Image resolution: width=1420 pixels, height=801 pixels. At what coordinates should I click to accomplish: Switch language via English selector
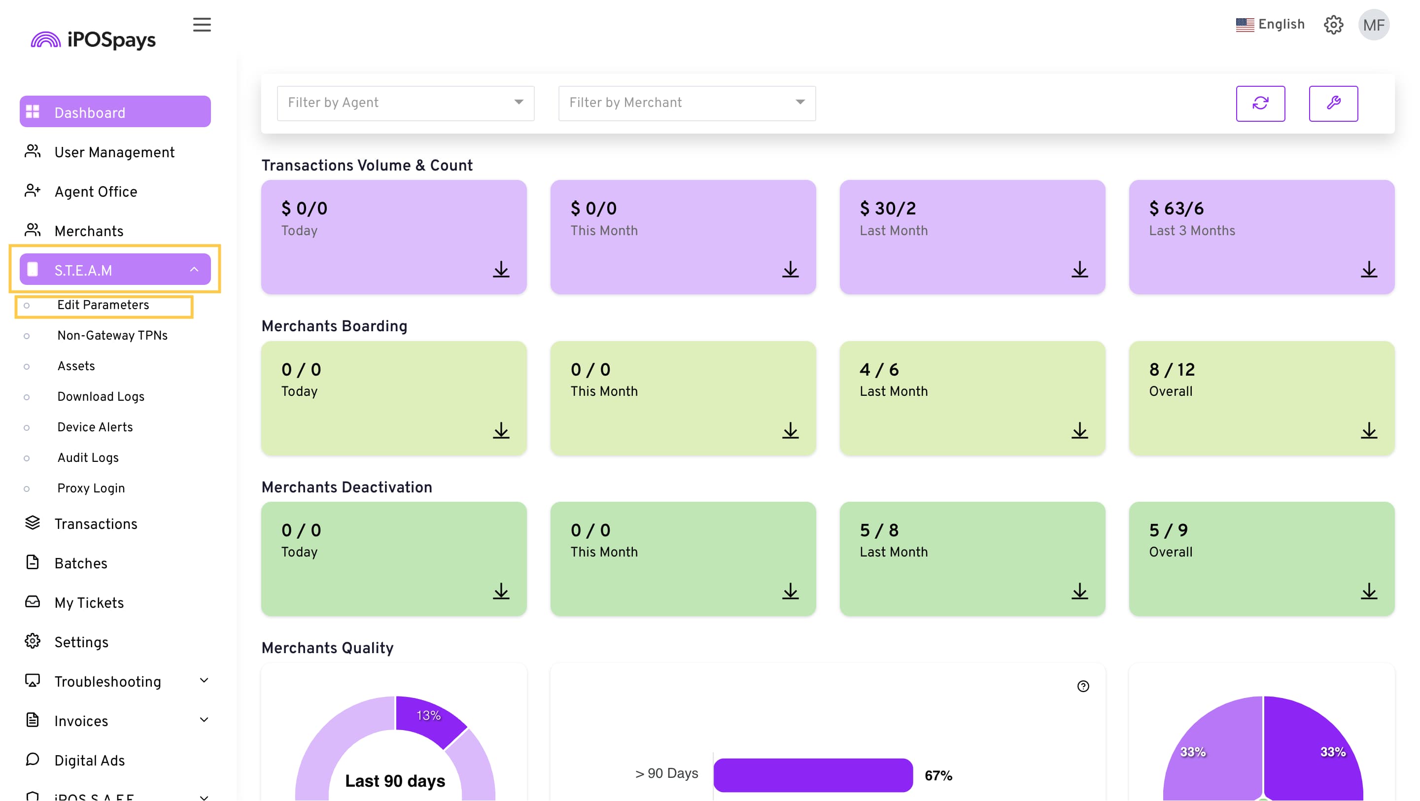pos(1270,25)
